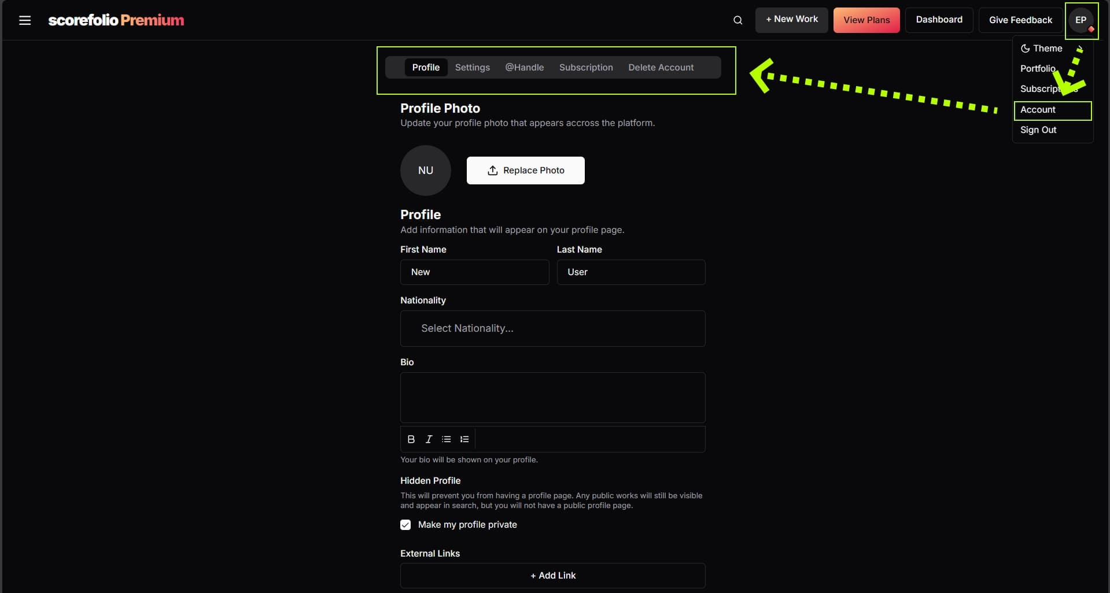Add an external link with + Add Link
This screenshot has width=1110, height=593.
point(553,576)
